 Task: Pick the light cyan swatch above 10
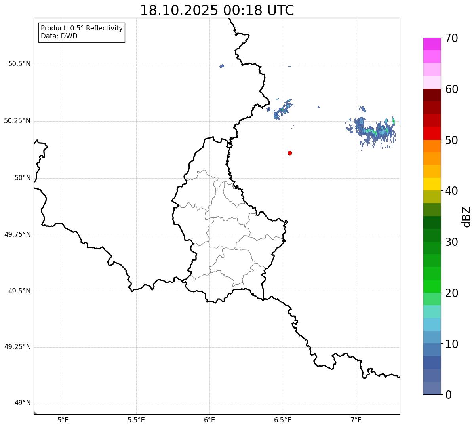click(432, 324)
